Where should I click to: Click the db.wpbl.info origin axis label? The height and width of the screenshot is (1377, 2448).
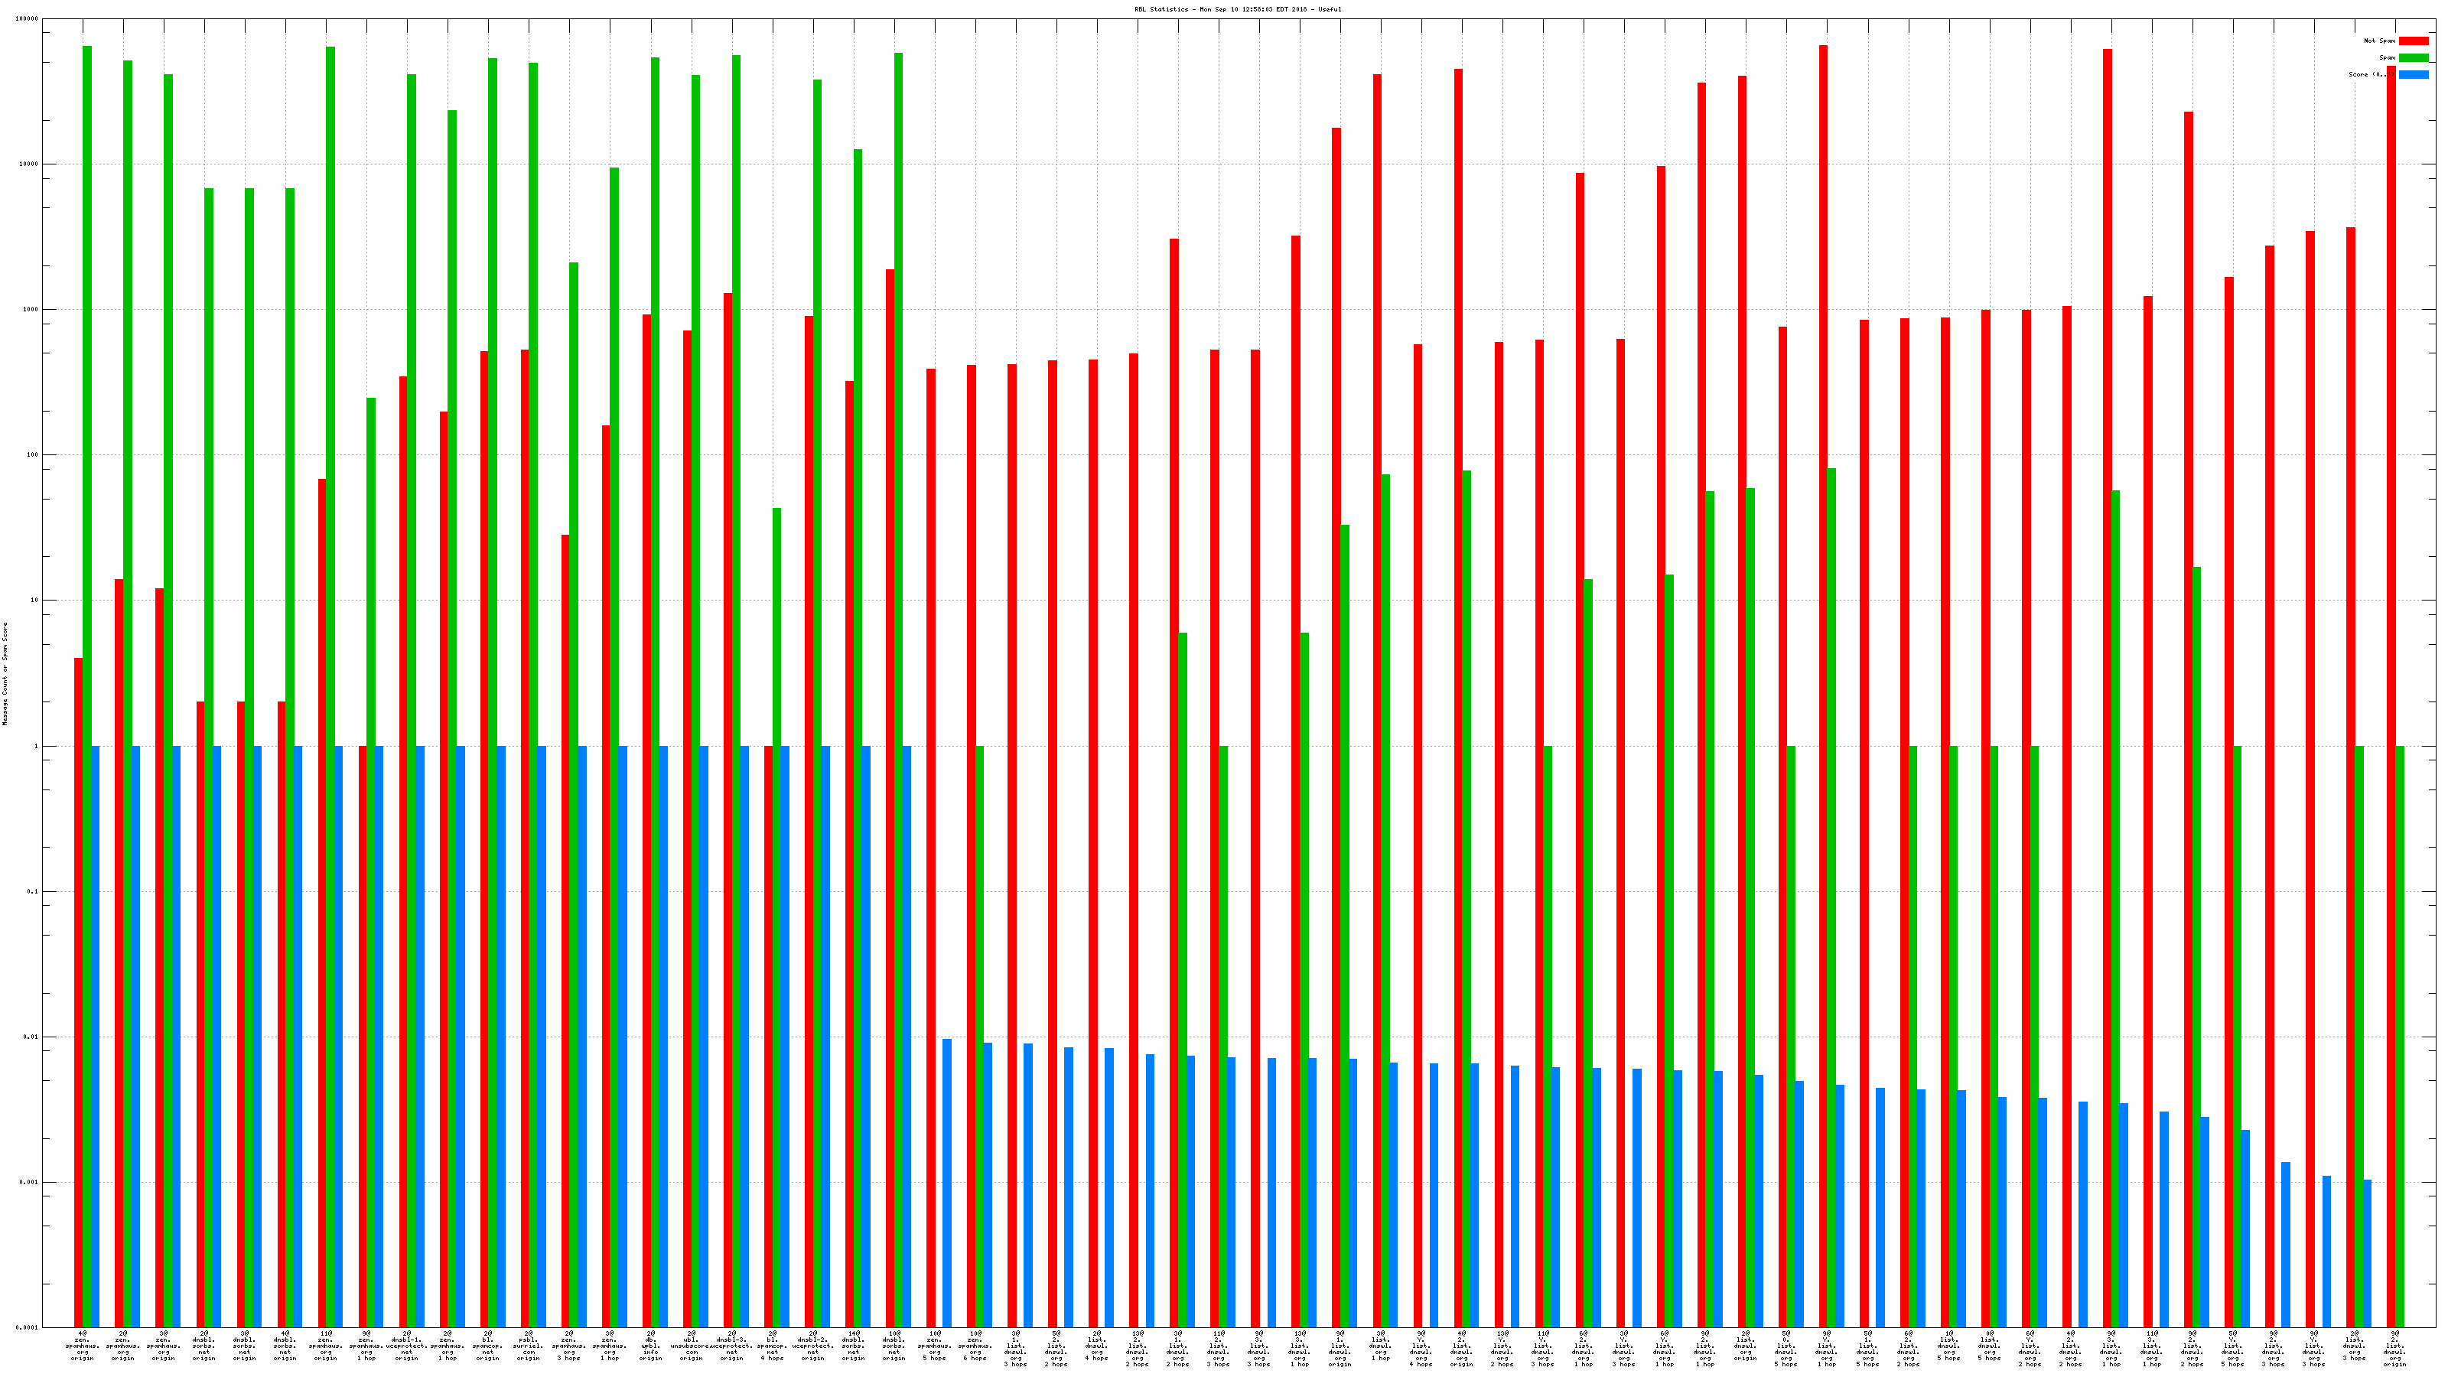tap(651, 1346)
